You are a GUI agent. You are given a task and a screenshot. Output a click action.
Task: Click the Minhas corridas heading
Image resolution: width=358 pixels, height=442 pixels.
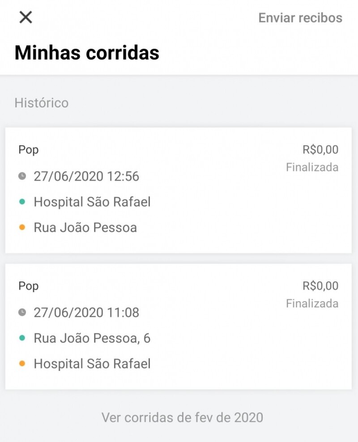(87, 53)
